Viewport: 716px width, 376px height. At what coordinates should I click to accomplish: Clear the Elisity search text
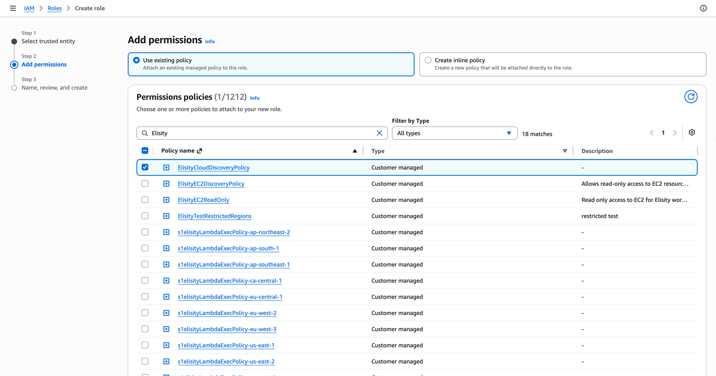coord(379,133)
